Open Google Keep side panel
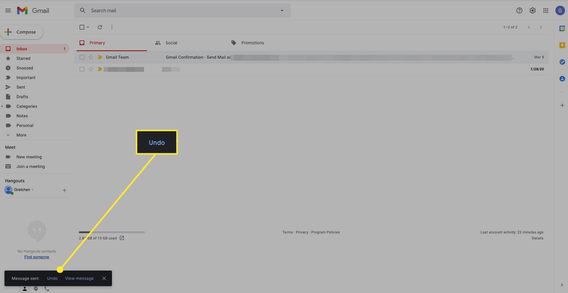The image size is (568, 293). click(562, 45)
